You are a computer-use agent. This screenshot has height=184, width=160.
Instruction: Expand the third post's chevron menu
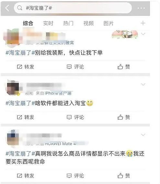(x=143, y=135)
